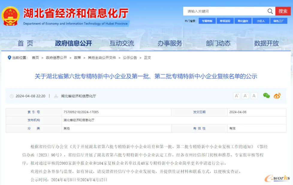The image size is (293, 185).
Task: Focus the 请输入关键词 search field
Action: pyautogui.click(x=225, y=11)
